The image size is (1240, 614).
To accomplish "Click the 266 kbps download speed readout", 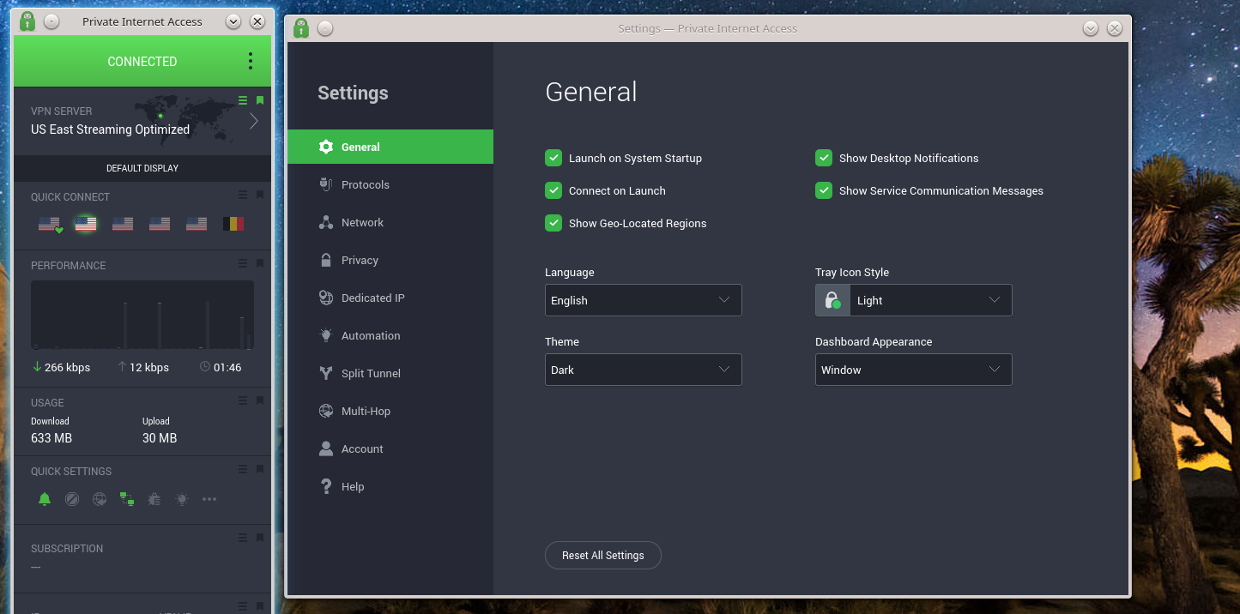I will [x=61, y=367].
